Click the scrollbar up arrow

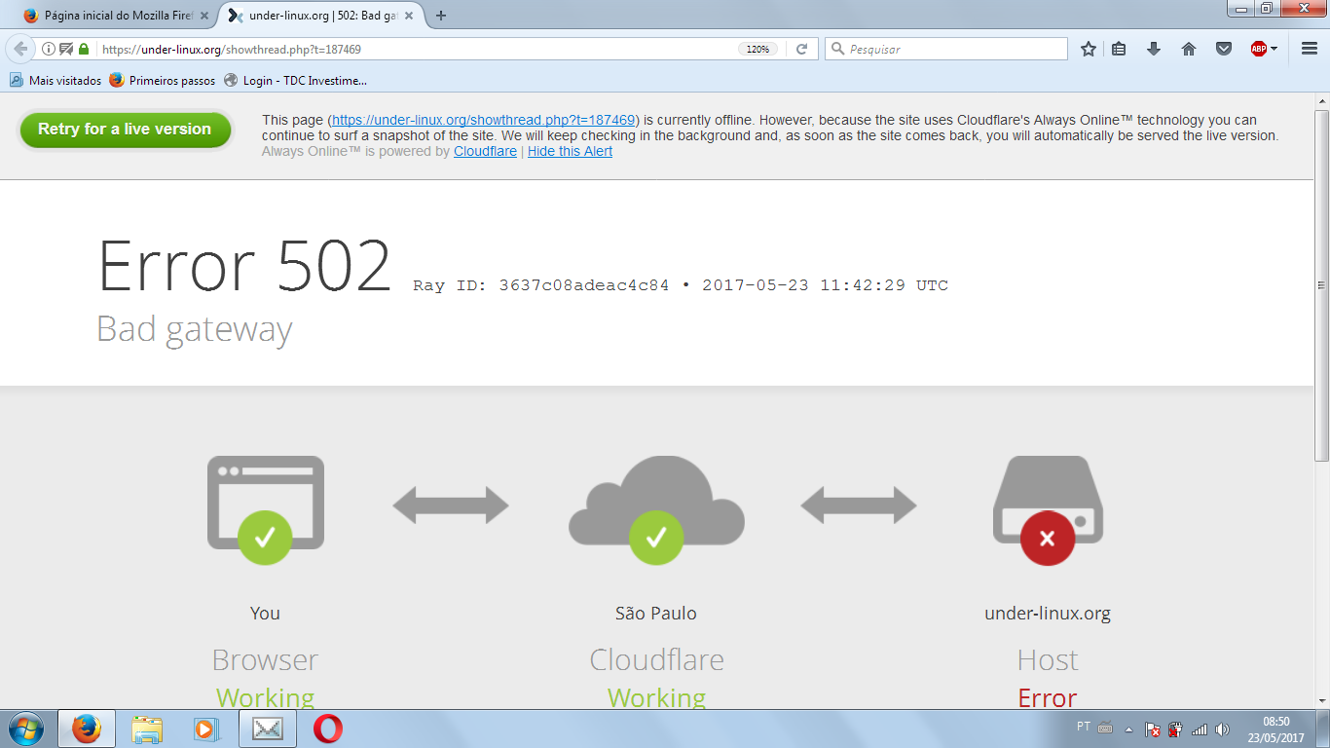tap(1321, 101)
